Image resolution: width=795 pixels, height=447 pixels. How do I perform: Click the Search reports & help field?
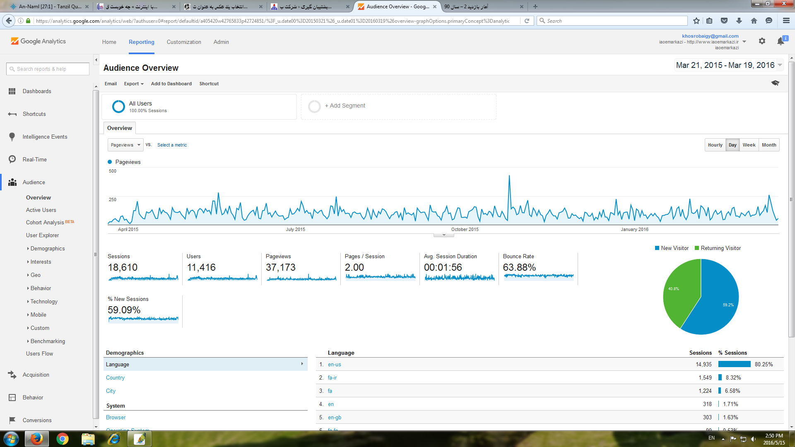click(48, 69)
